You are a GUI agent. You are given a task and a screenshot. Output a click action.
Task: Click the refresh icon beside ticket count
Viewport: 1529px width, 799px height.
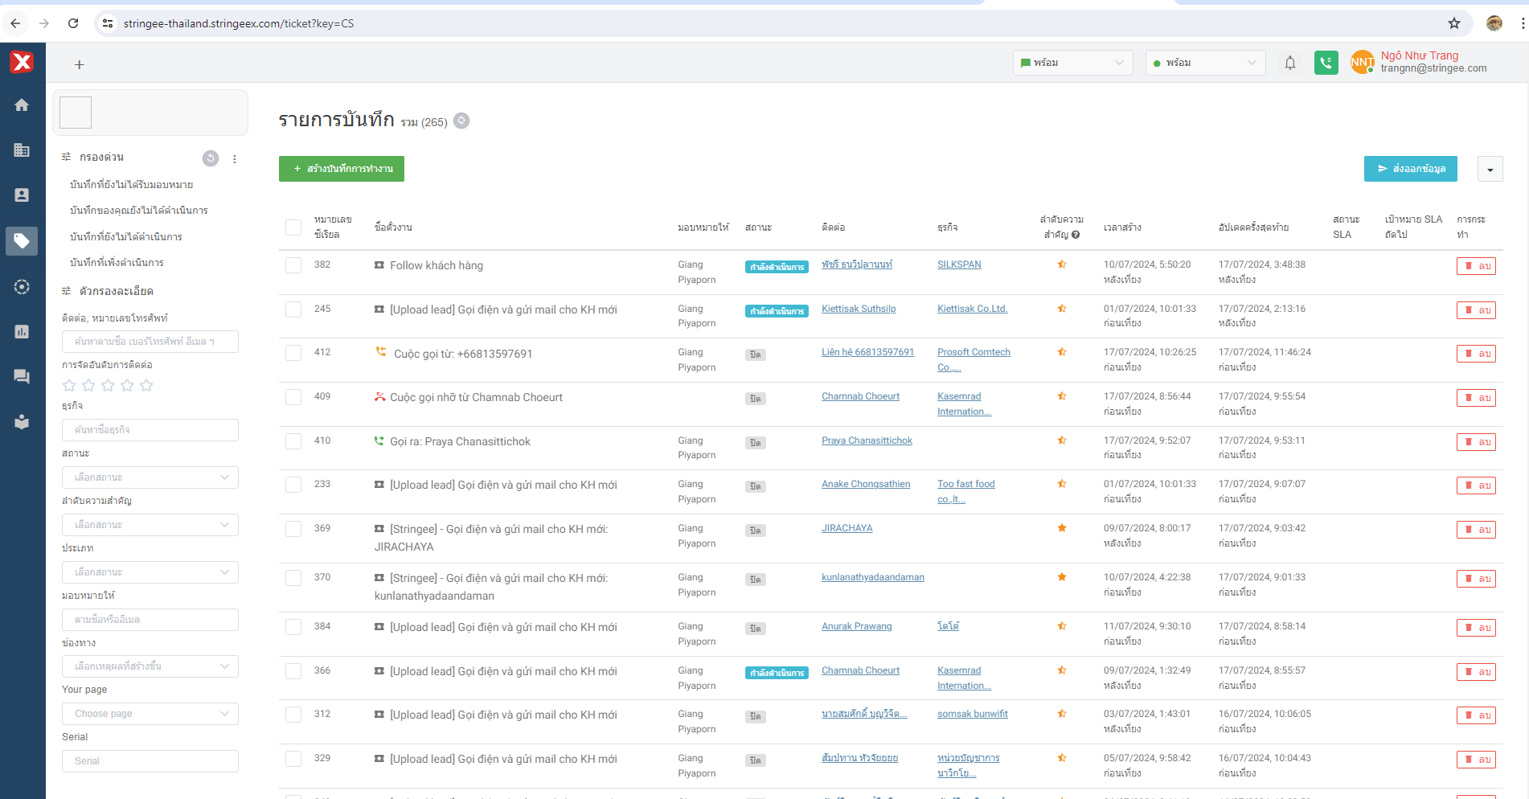click(461, 121)
